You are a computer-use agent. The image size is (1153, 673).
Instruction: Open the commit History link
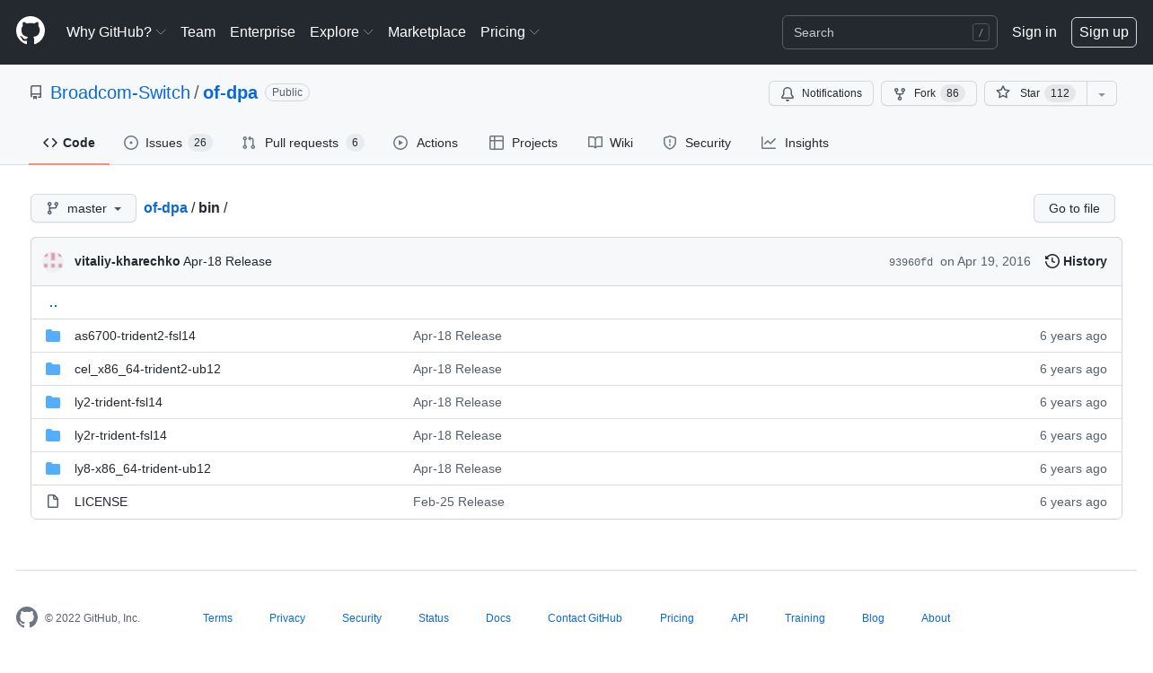[x=1076, y=261]
